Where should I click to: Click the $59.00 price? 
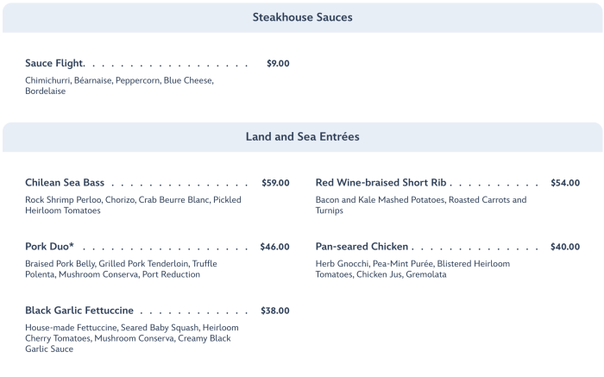(275, 183)
